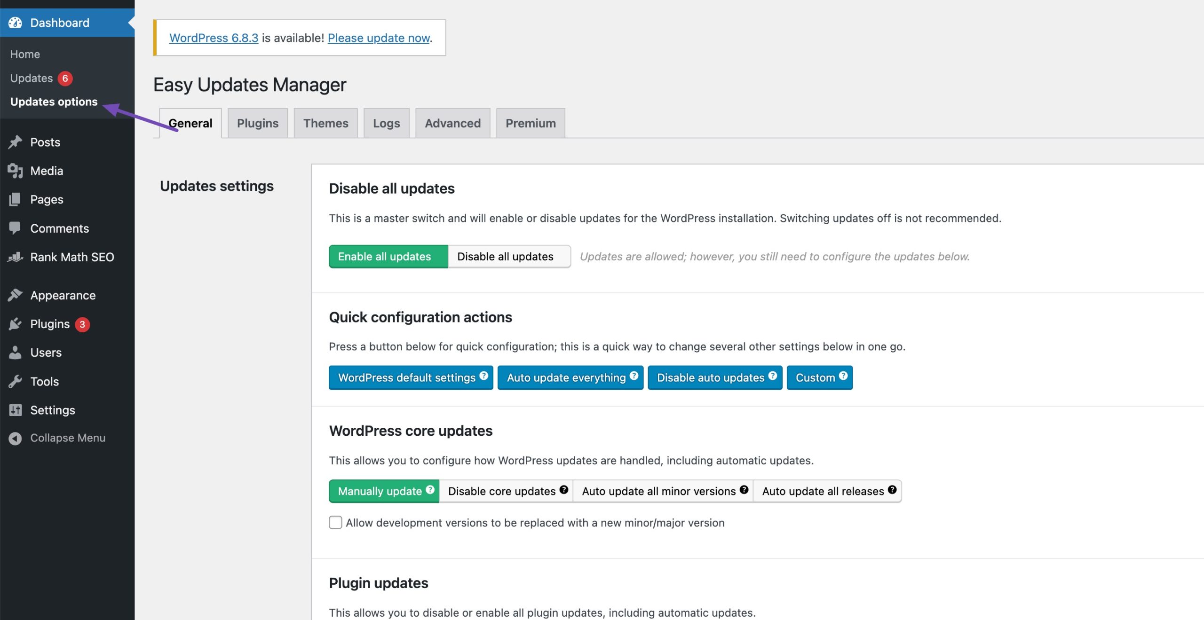
Task: Click help icon next to Disable core updates
Action: [x=563, y=489]
